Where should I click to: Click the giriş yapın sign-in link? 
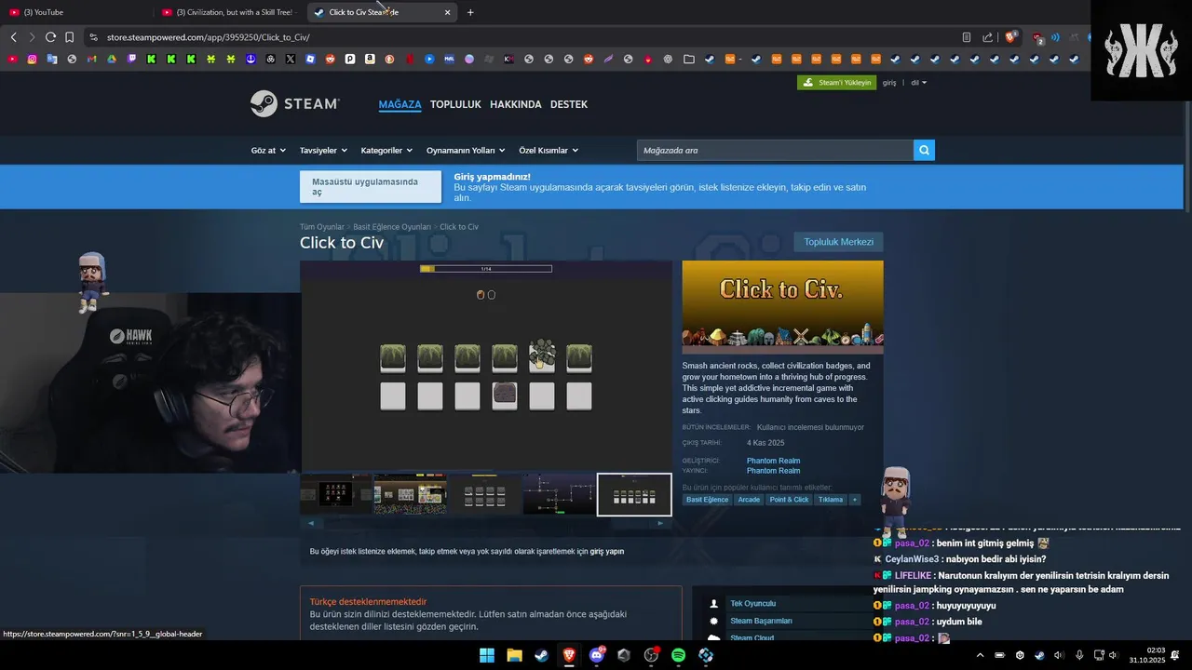pos(607,551)
